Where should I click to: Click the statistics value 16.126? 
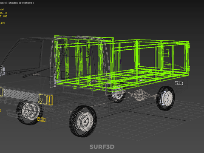pyautogui.click(x=3, y=13)
